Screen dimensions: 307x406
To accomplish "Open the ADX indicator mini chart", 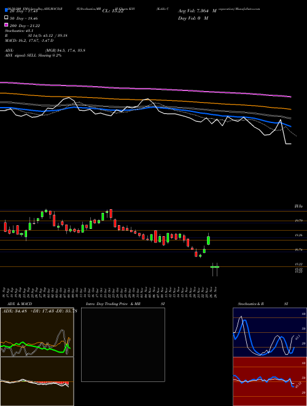I will (37, 332).
